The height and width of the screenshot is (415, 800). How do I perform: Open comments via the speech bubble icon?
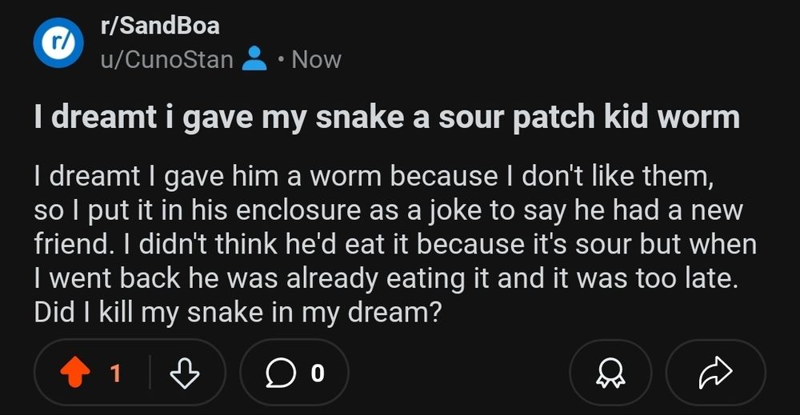point(281,373)
